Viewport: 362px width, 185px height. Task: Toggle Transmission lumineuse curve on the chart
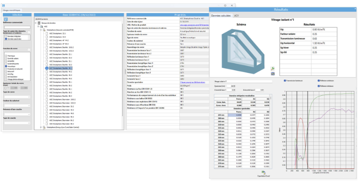coord(285,80)
